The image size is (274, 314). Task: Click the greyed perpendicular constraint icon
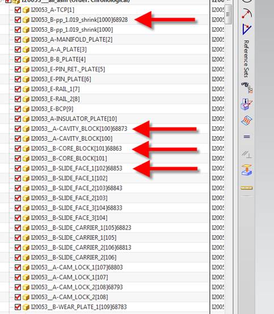coord(247,154)
